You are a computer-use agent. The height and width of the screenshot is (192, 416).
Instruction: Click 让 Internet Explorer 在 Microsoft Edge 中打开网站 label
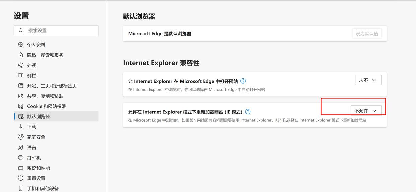tap(183, 81)
